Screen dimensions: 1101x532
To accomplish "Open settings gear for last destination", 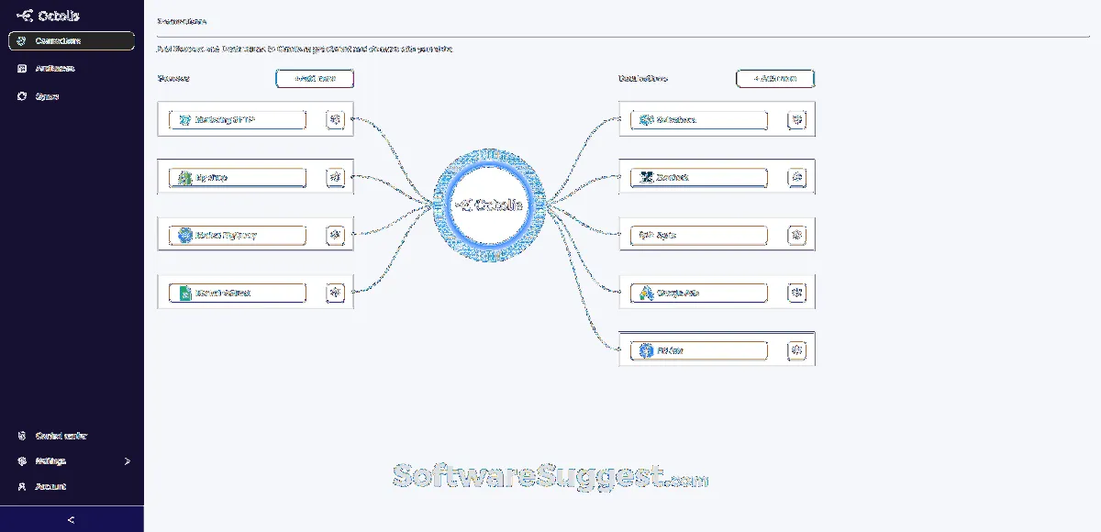I will coord(797,350).
